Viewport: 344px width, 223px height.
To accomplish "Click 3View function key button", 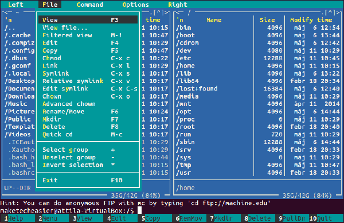I will (86, 218).
